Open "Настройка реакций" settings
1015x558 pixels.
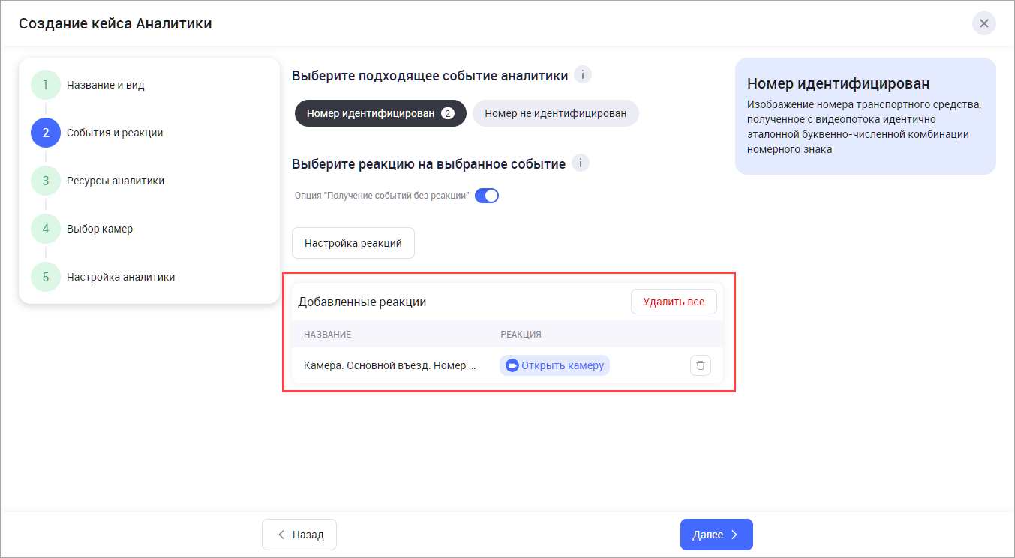tap(353, 243)
